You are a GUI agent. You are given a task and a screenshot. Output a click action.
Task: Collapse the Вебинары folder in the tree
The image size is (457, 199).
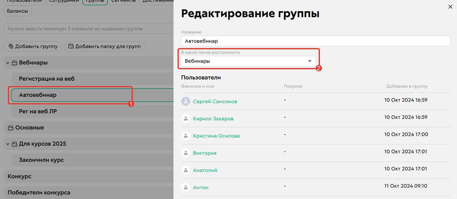(x=8, y=63)
